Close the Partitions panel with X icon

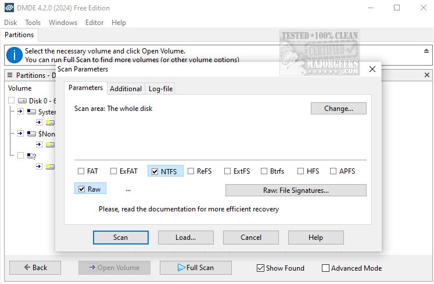(x=427, y=75)
